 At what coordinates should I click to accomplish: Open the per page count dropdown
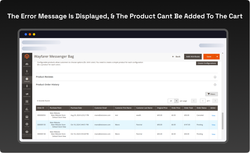(x=176, y=101)
